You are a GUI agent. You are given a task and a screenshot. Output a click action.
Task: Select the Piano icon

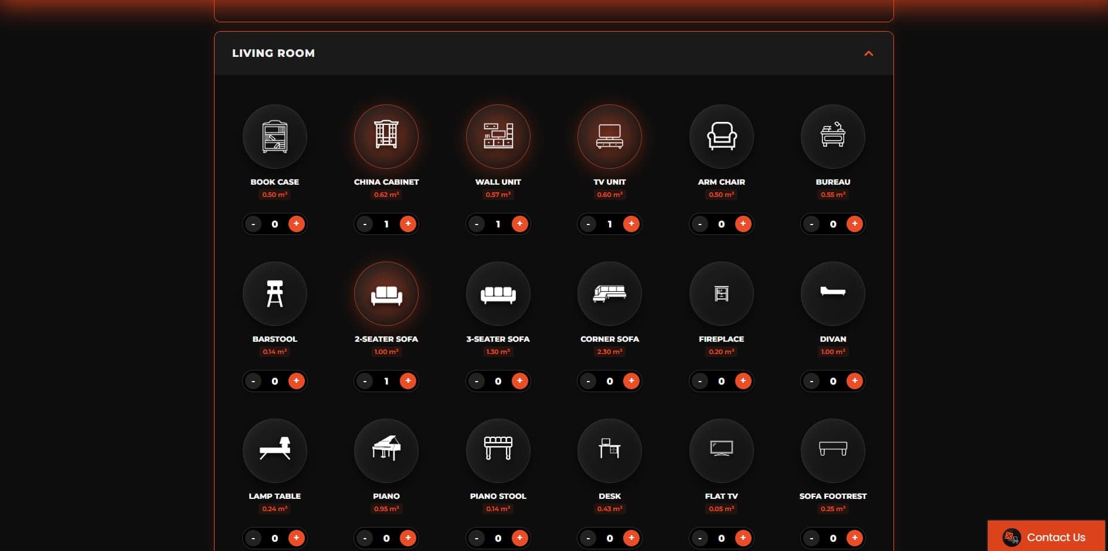[386, 451]
